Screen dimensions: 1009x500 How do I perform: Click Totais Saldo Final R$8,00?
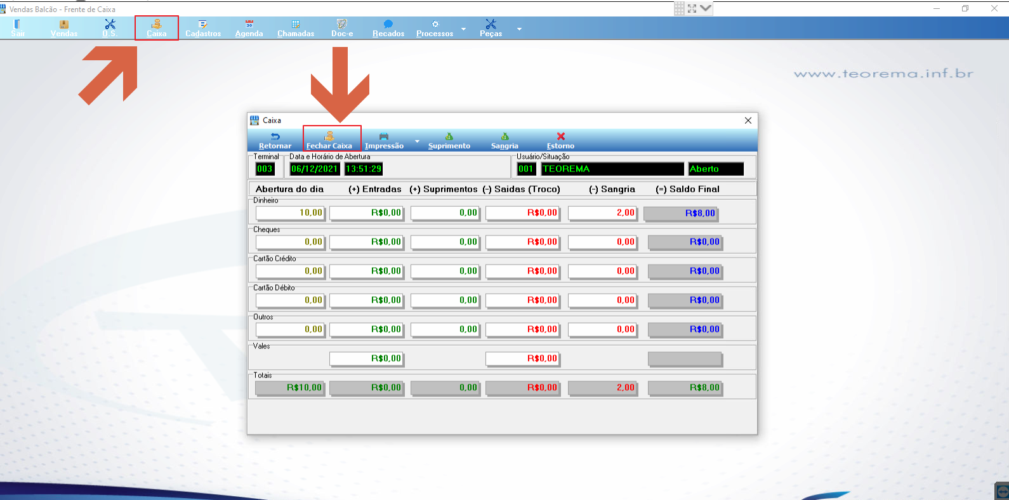pyautogui.click(x=685, y=388)
